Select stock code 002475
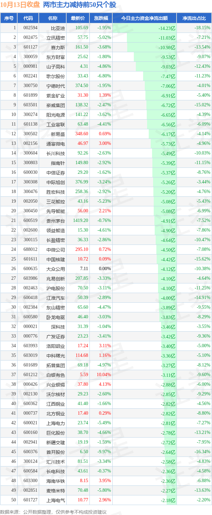The image size is (212, 515). (30, 38)
